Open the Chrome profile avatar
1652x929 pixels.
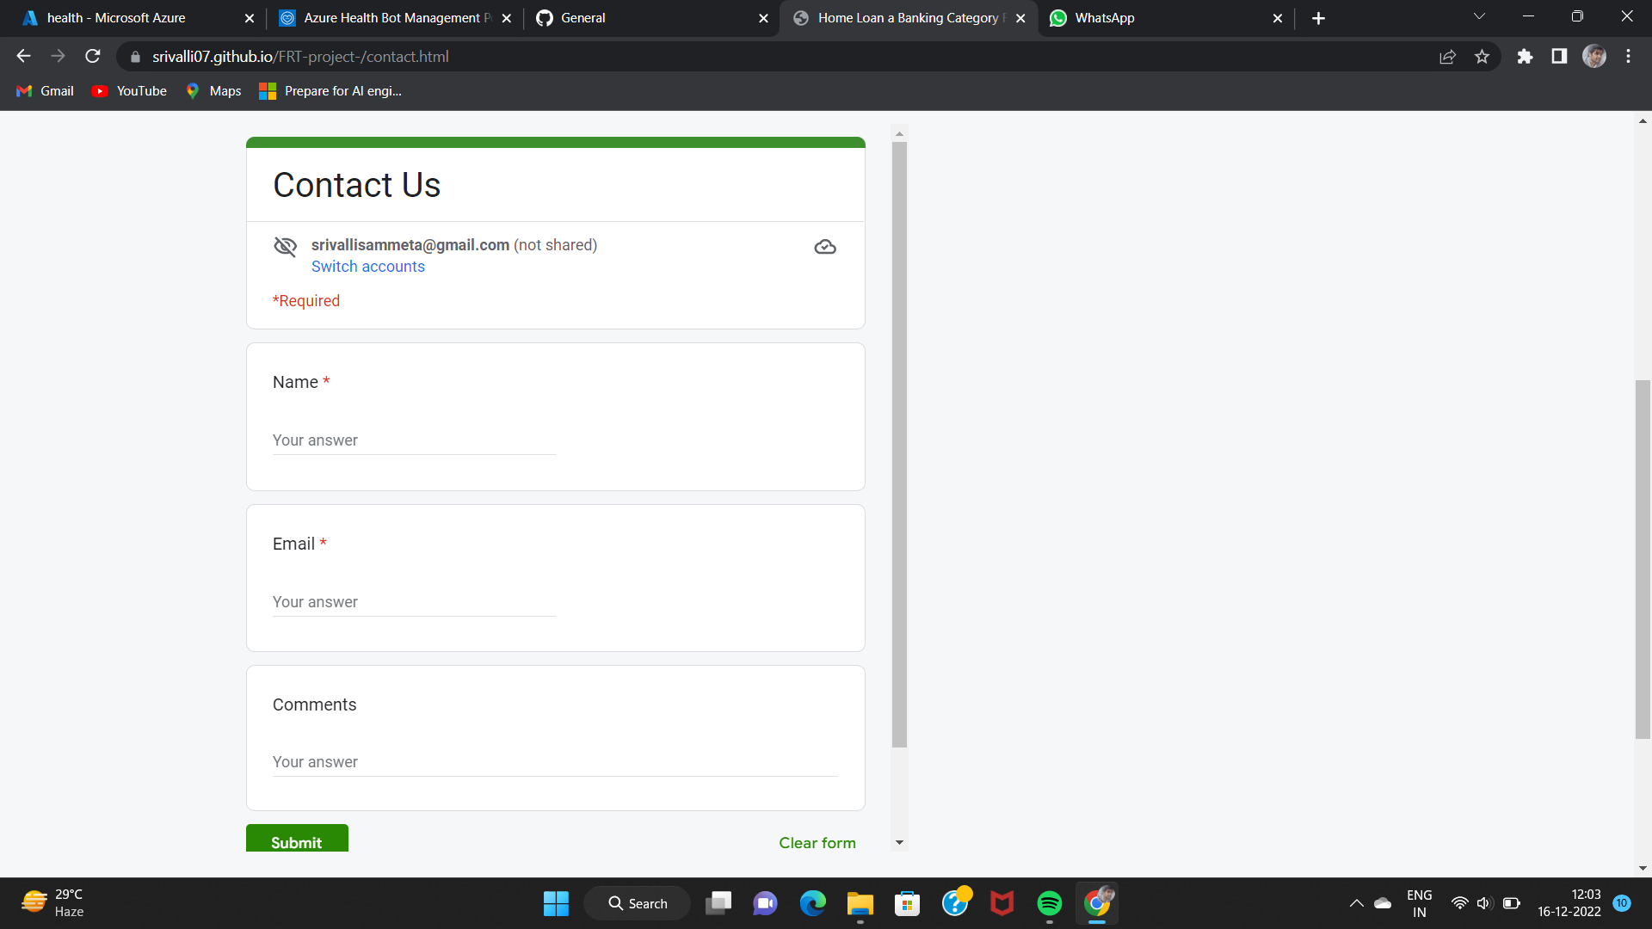point(1594,56)
